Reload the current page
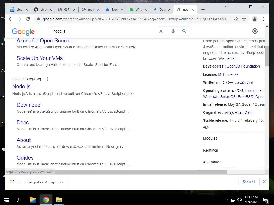Image resolution: width=274 pixels, height=205 pixels. coord(28,19)
